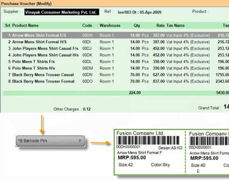Viewport: 229px width, 180px height.
Task: Click code cell 00DM
Action: (x=88, y=68)
